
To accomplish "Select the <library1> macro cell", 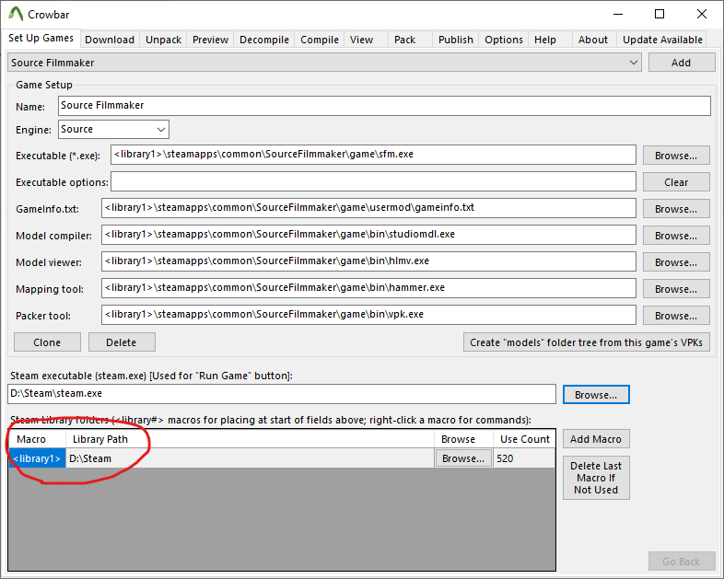I will pyautogui.click(x=38, y=458).
